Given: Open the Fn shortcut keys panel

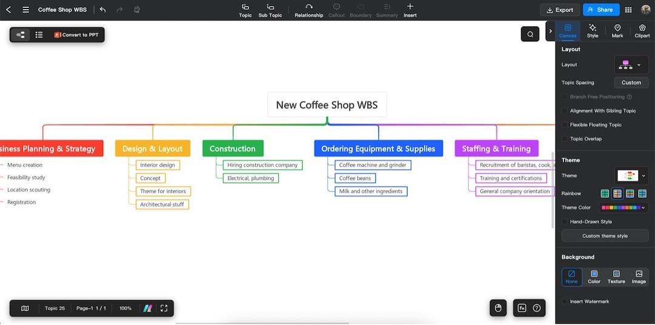Looking at the screenshot, I should 522,308.
